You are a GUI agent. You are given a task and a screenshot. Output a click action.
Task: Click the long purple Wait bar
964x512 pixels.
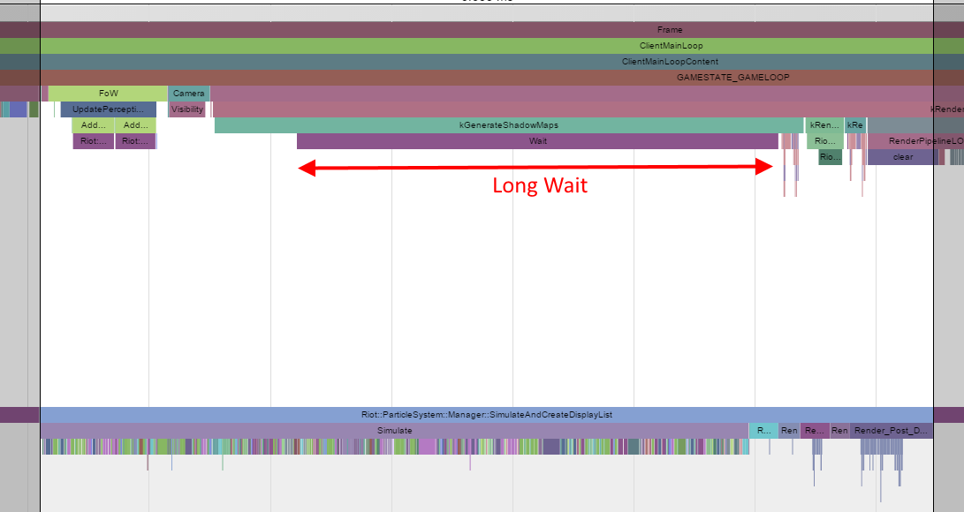click(x=537, y=141)
